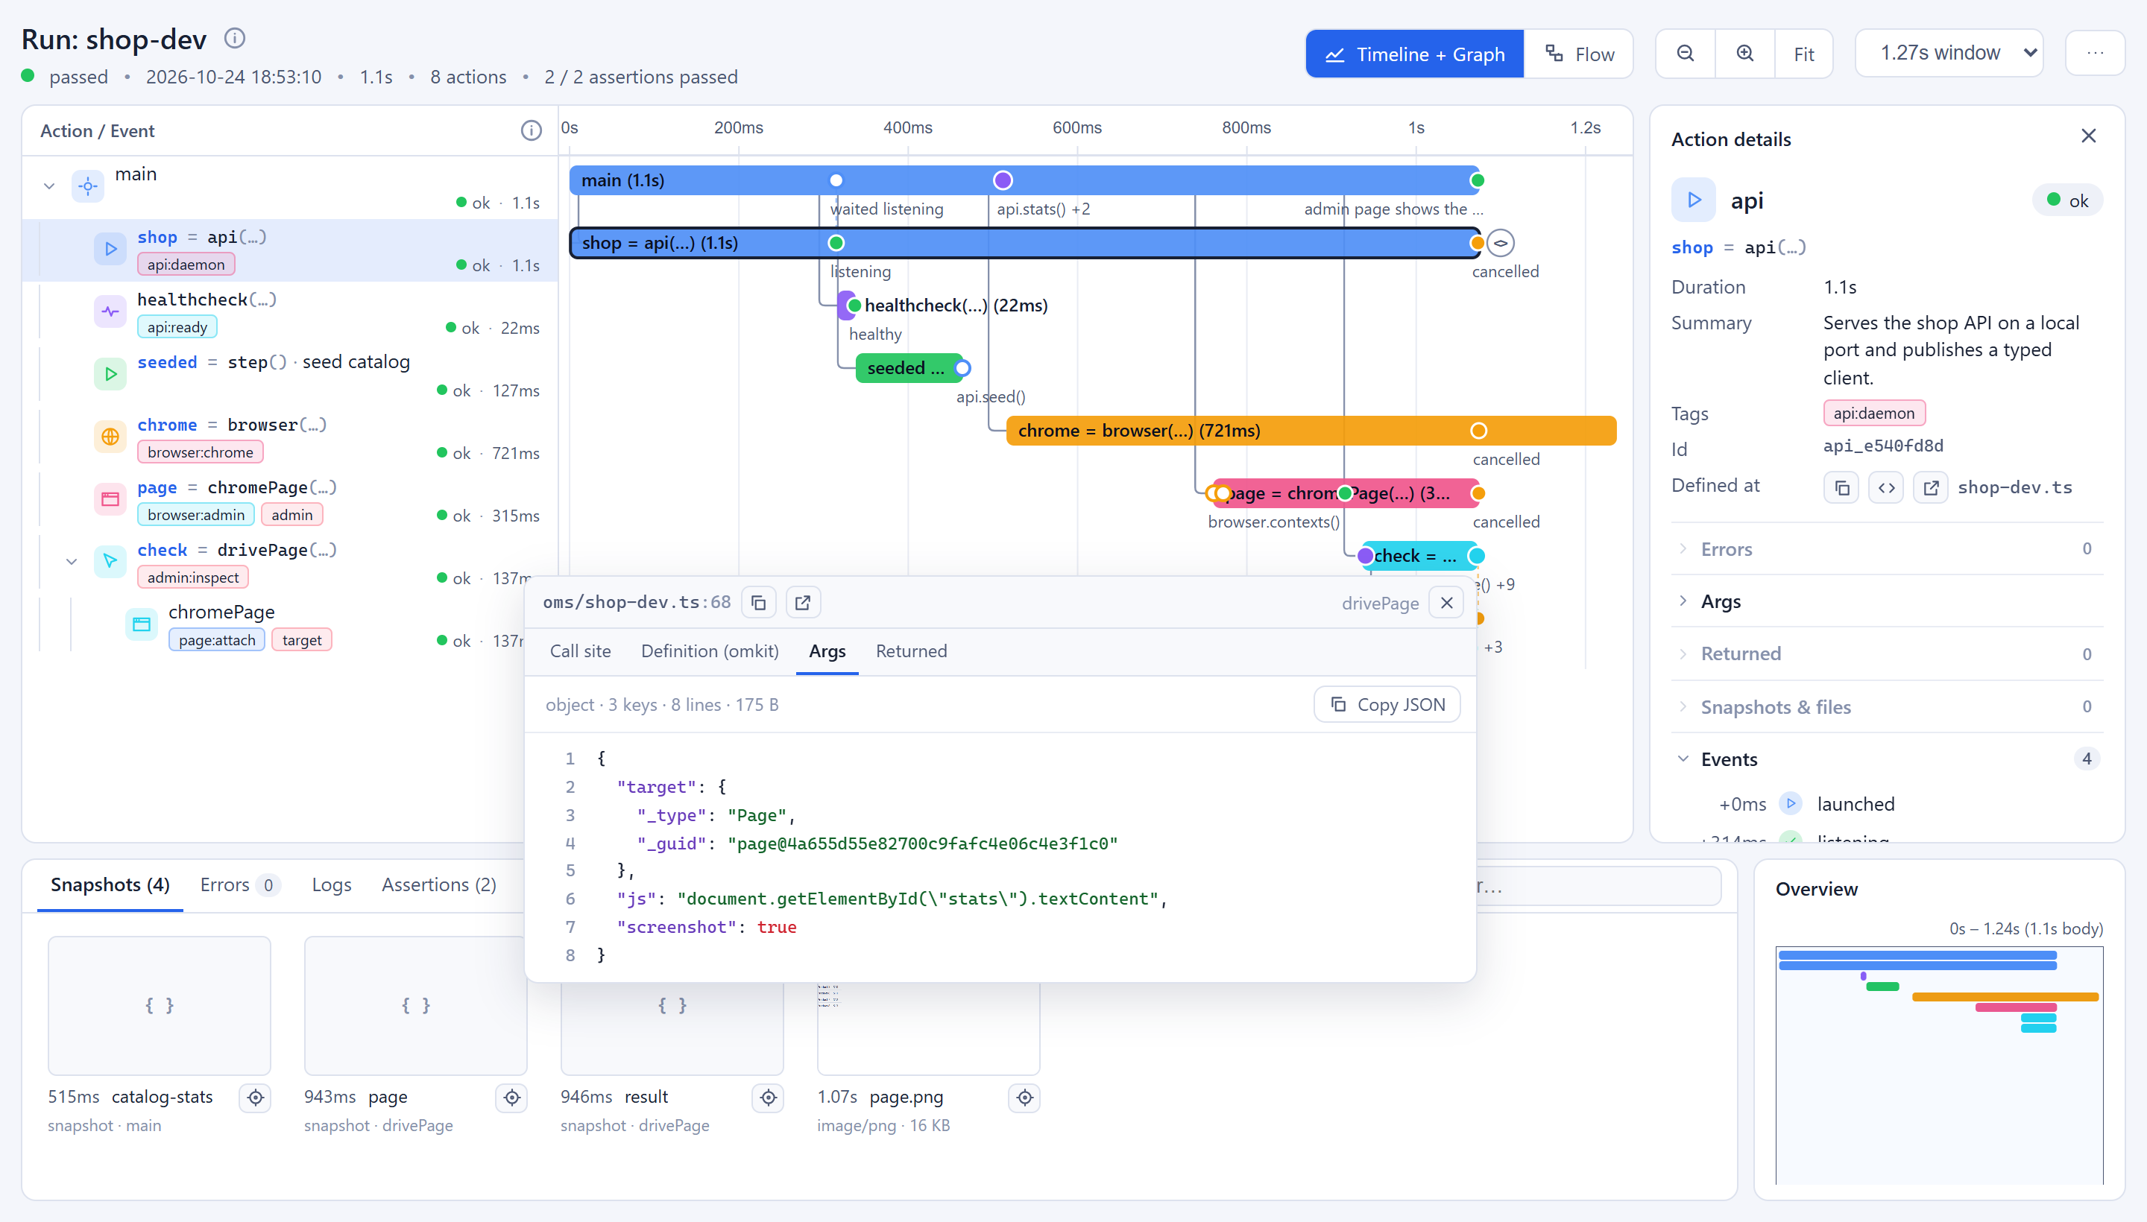Screen dimensions: 2147x1222
Task: Expand the Errors section in Action details
Action: click(x=1887, y=549)
